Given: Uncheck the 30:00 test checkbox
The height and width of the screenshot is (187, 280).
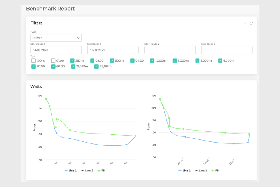Looking at the screenshot, I should [x=34, y=67].
